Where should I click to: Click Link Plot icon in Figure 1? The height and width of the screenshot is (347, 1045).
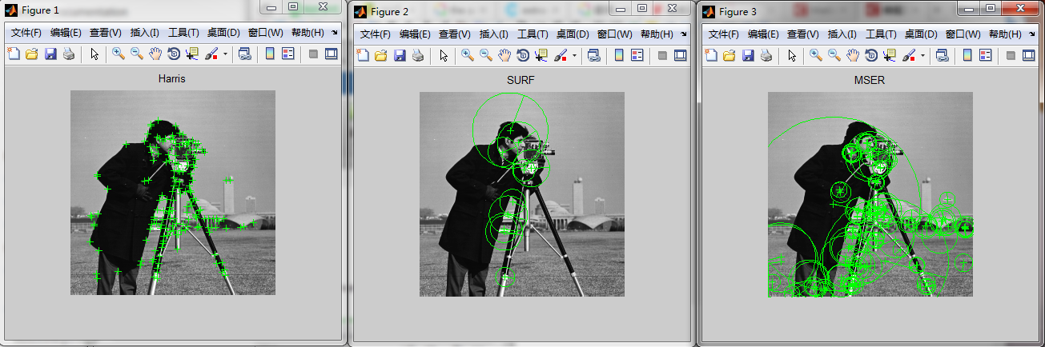[x=244, y=54]
